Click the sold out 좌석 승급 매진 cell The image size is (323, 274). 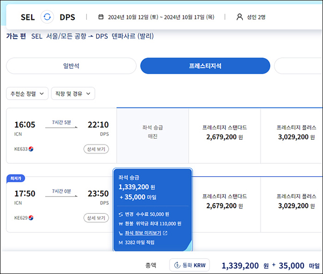tap(153, 136)
